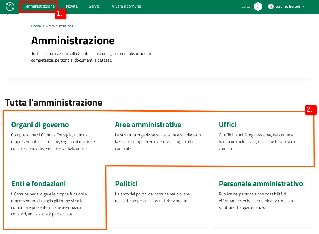View the Politici card

coord(126,184)
